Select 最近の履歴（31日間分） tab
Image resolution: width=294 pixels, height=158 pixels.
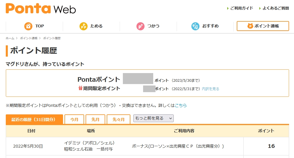coord(34,119)
